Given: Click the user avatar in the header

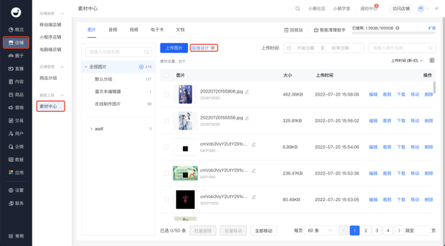Looking at the screenshot, I should (x=421, y=9).
